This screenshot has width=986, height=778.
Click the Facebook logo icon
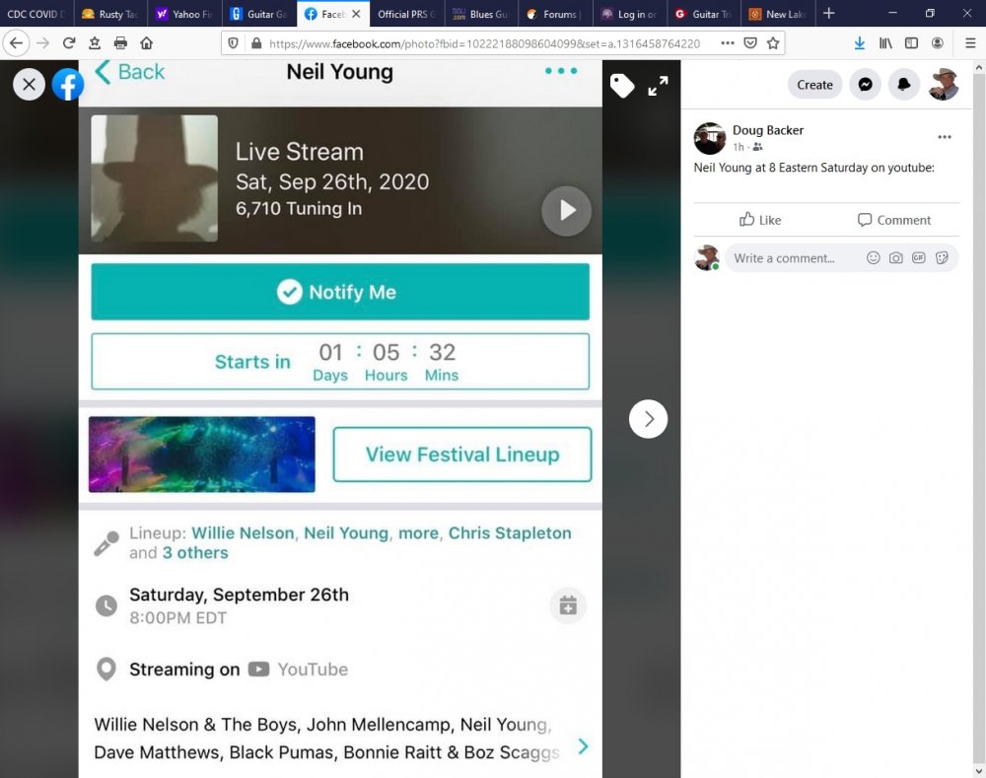click(68, 84)
